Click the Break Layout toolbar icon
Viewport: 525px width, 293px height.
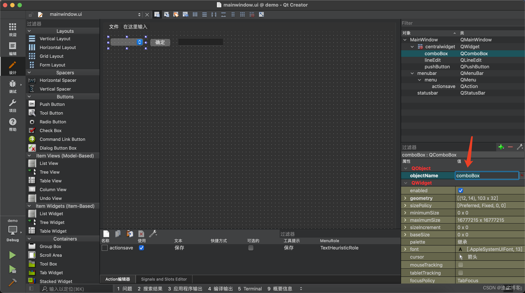(x=252, y=14)
